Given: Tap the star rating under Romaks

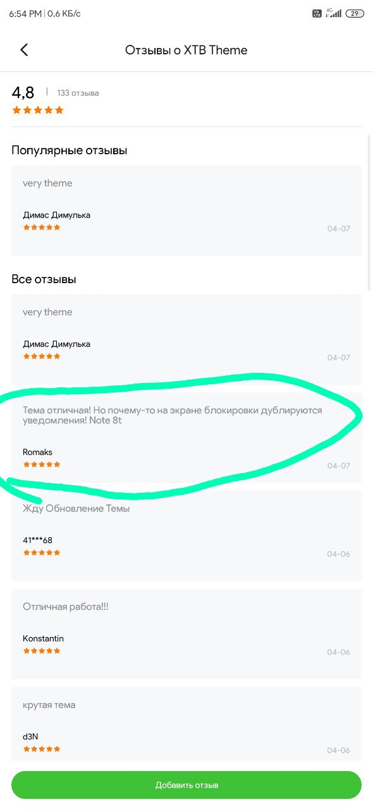Looking at the screenshot, I should coord(42,465).
